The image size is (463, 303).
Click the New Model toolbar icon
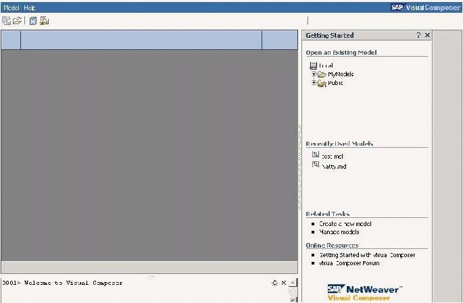(x=7, y=21)
